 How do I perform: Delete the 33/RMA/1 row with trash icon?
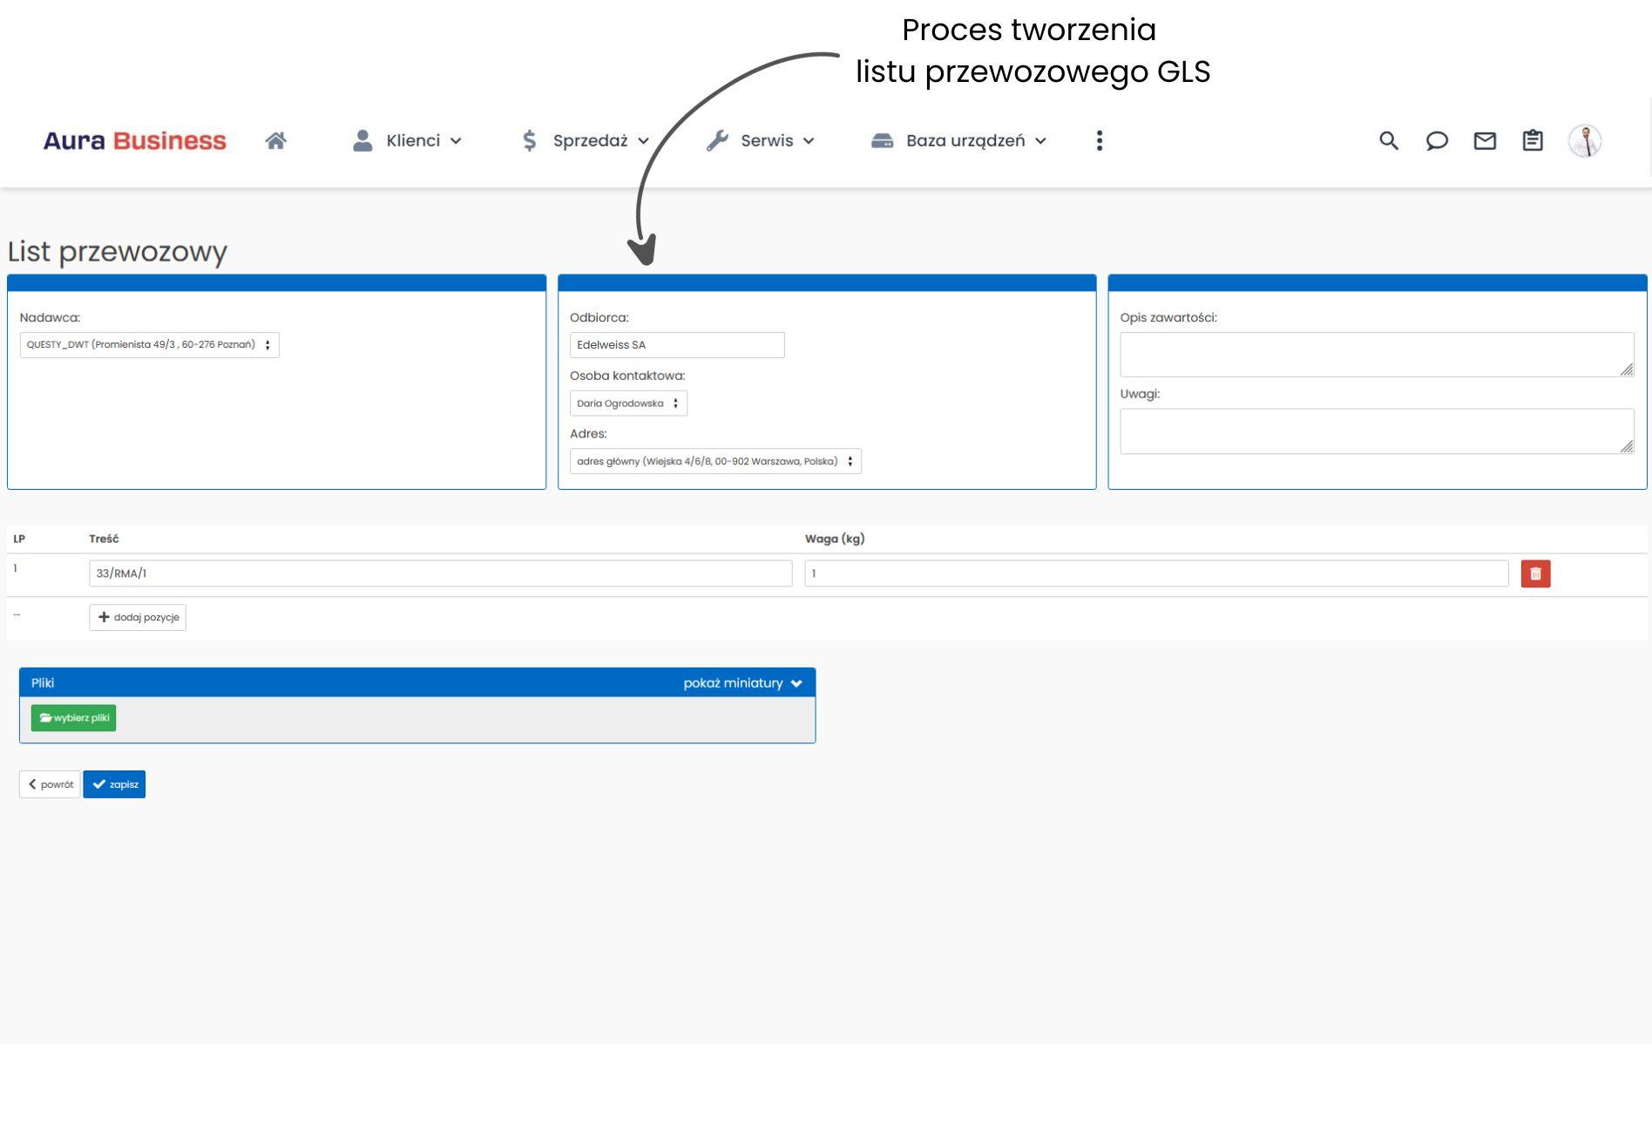click(1535, 573)
